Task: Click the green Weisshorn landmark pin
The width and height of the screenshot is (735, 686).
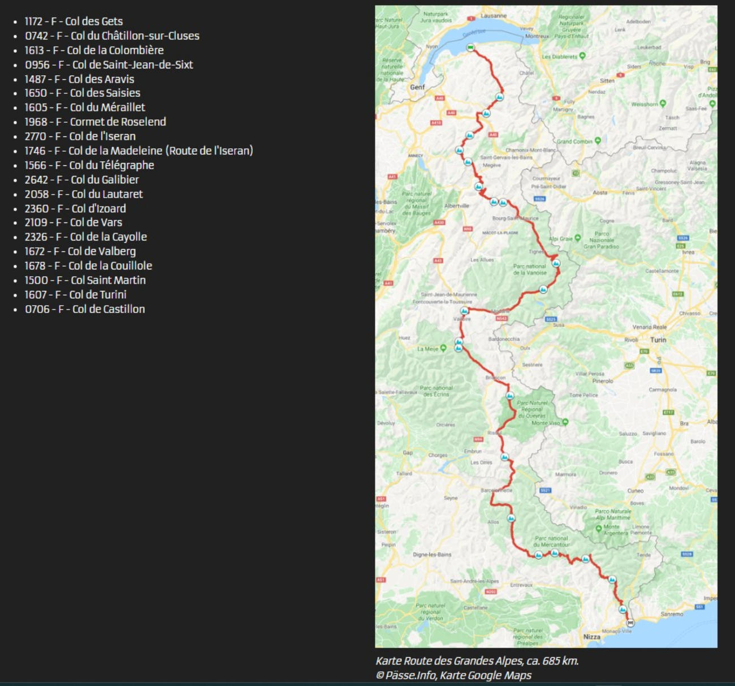Action: coord(663,104)
